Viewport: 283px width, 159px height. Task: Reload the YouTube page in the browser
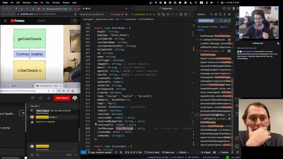pyautogui.click(x=12, y=14)
